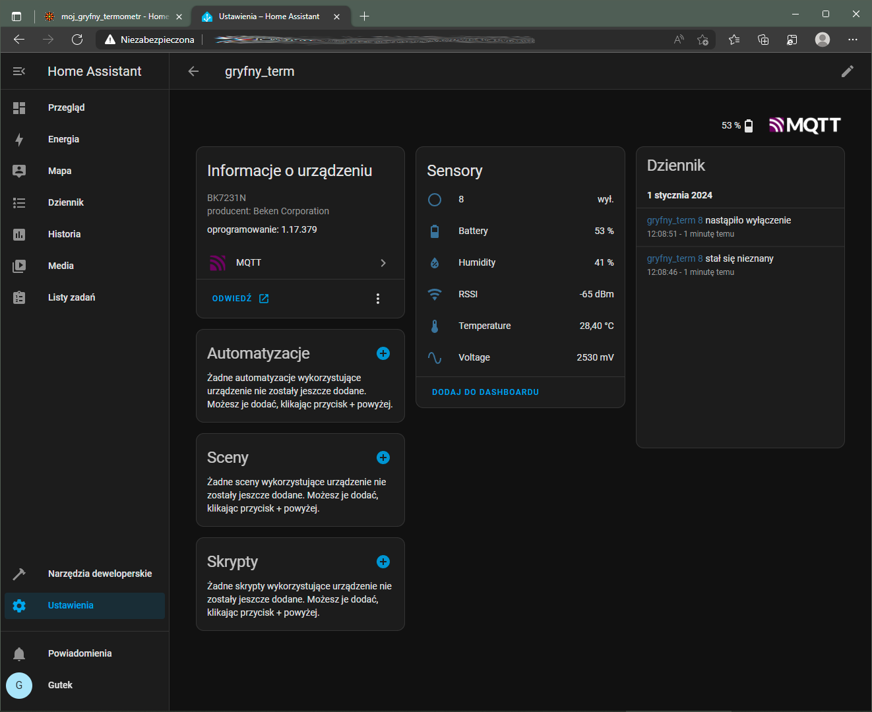Open browser collections icon
The image size is (872, 712).
coord(763,40)
